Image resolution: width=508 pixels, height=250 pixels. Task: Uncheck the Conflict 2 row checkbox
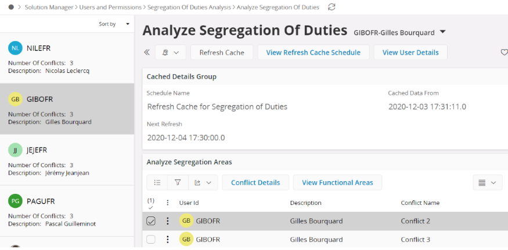(x=151, y=221)
